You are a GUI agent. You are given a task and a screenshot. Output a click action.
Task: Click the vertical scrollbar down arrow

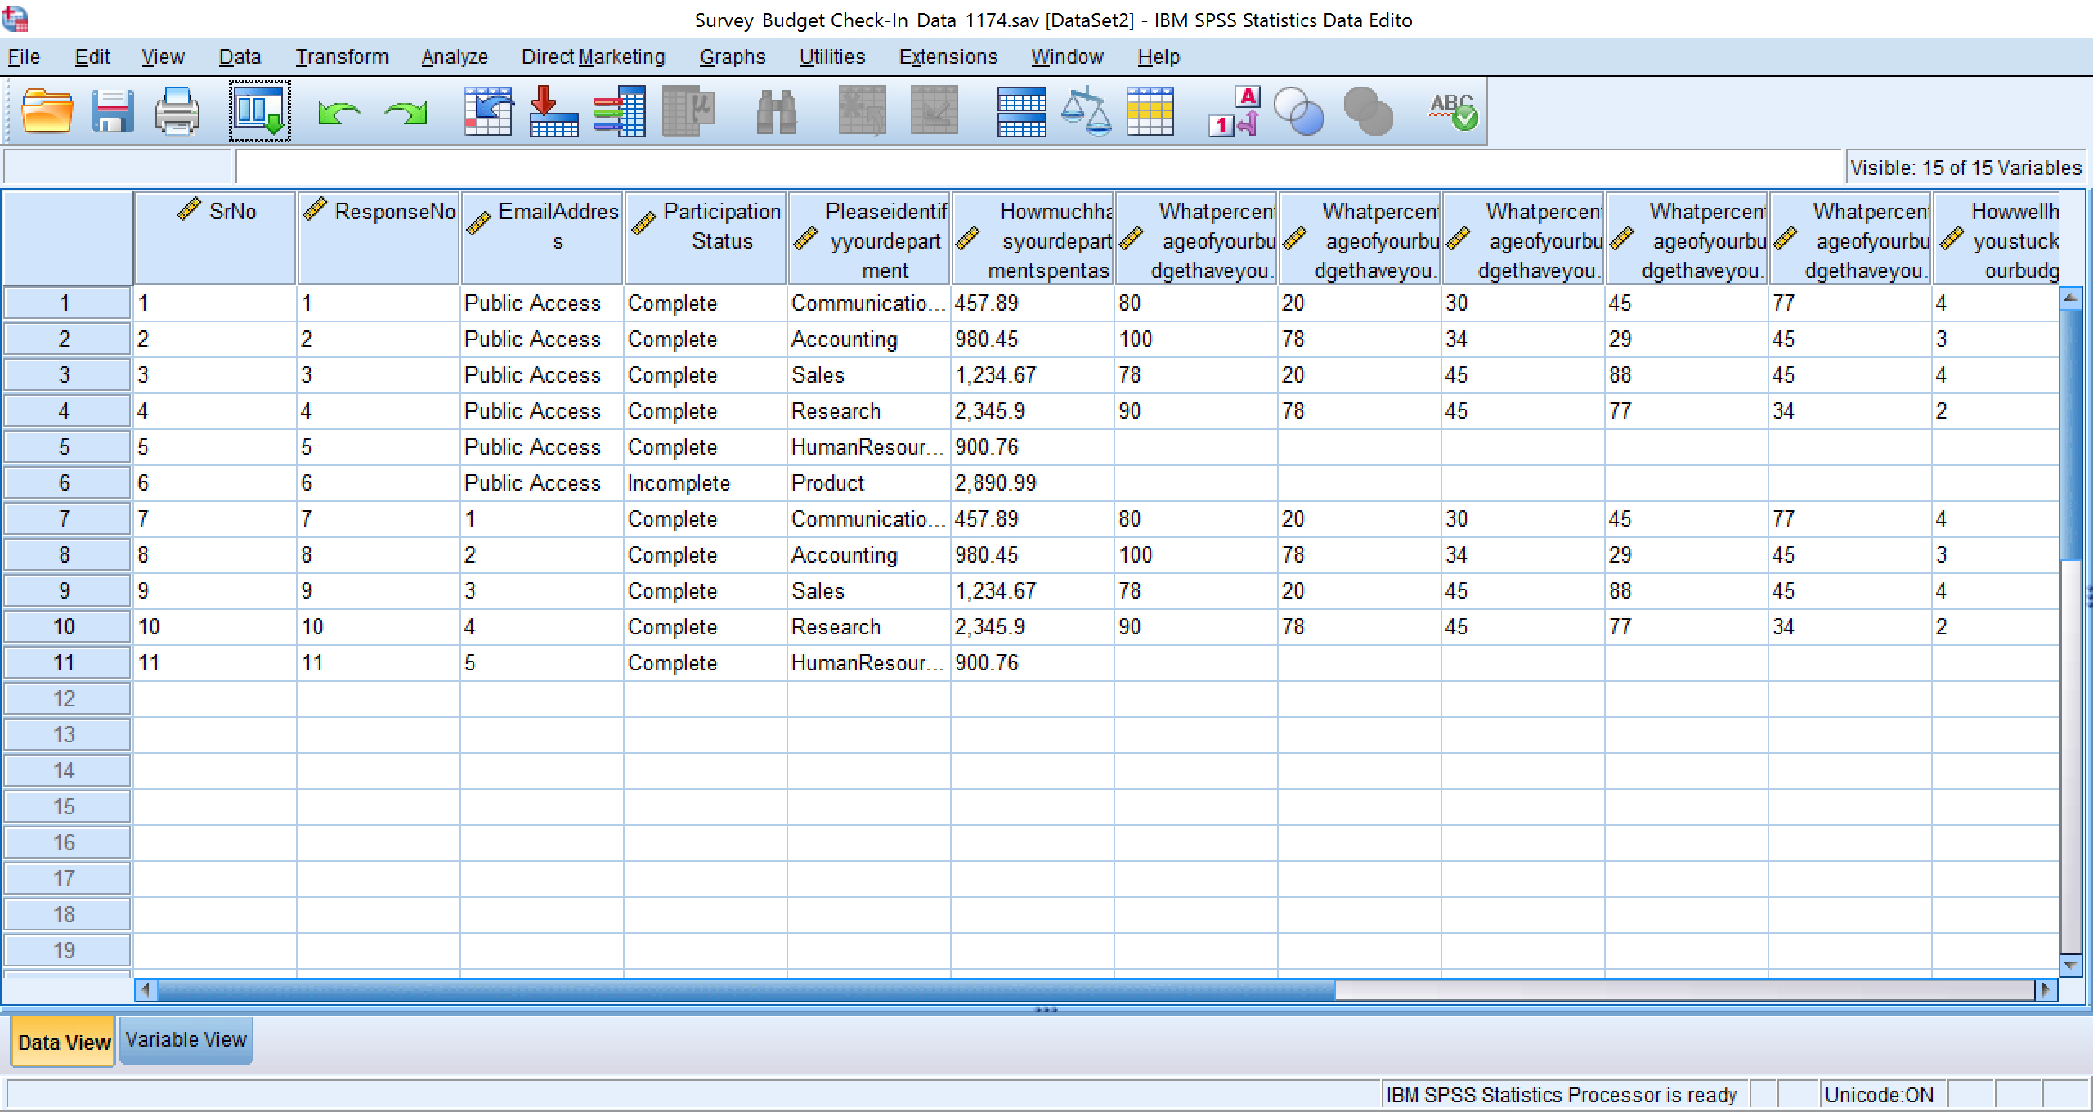[x=2070, y=966]
